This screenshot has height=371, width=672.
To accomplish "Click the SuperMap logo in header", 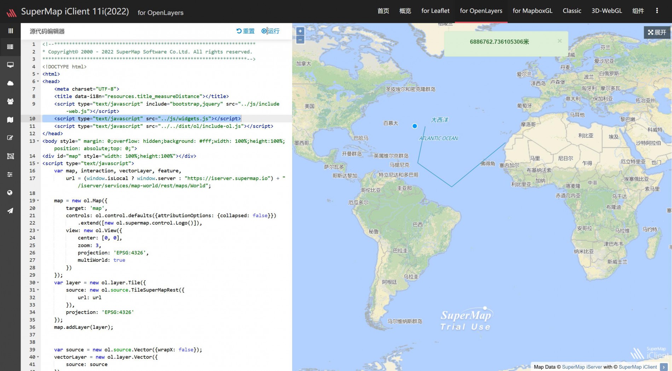I will click(11, 13).
